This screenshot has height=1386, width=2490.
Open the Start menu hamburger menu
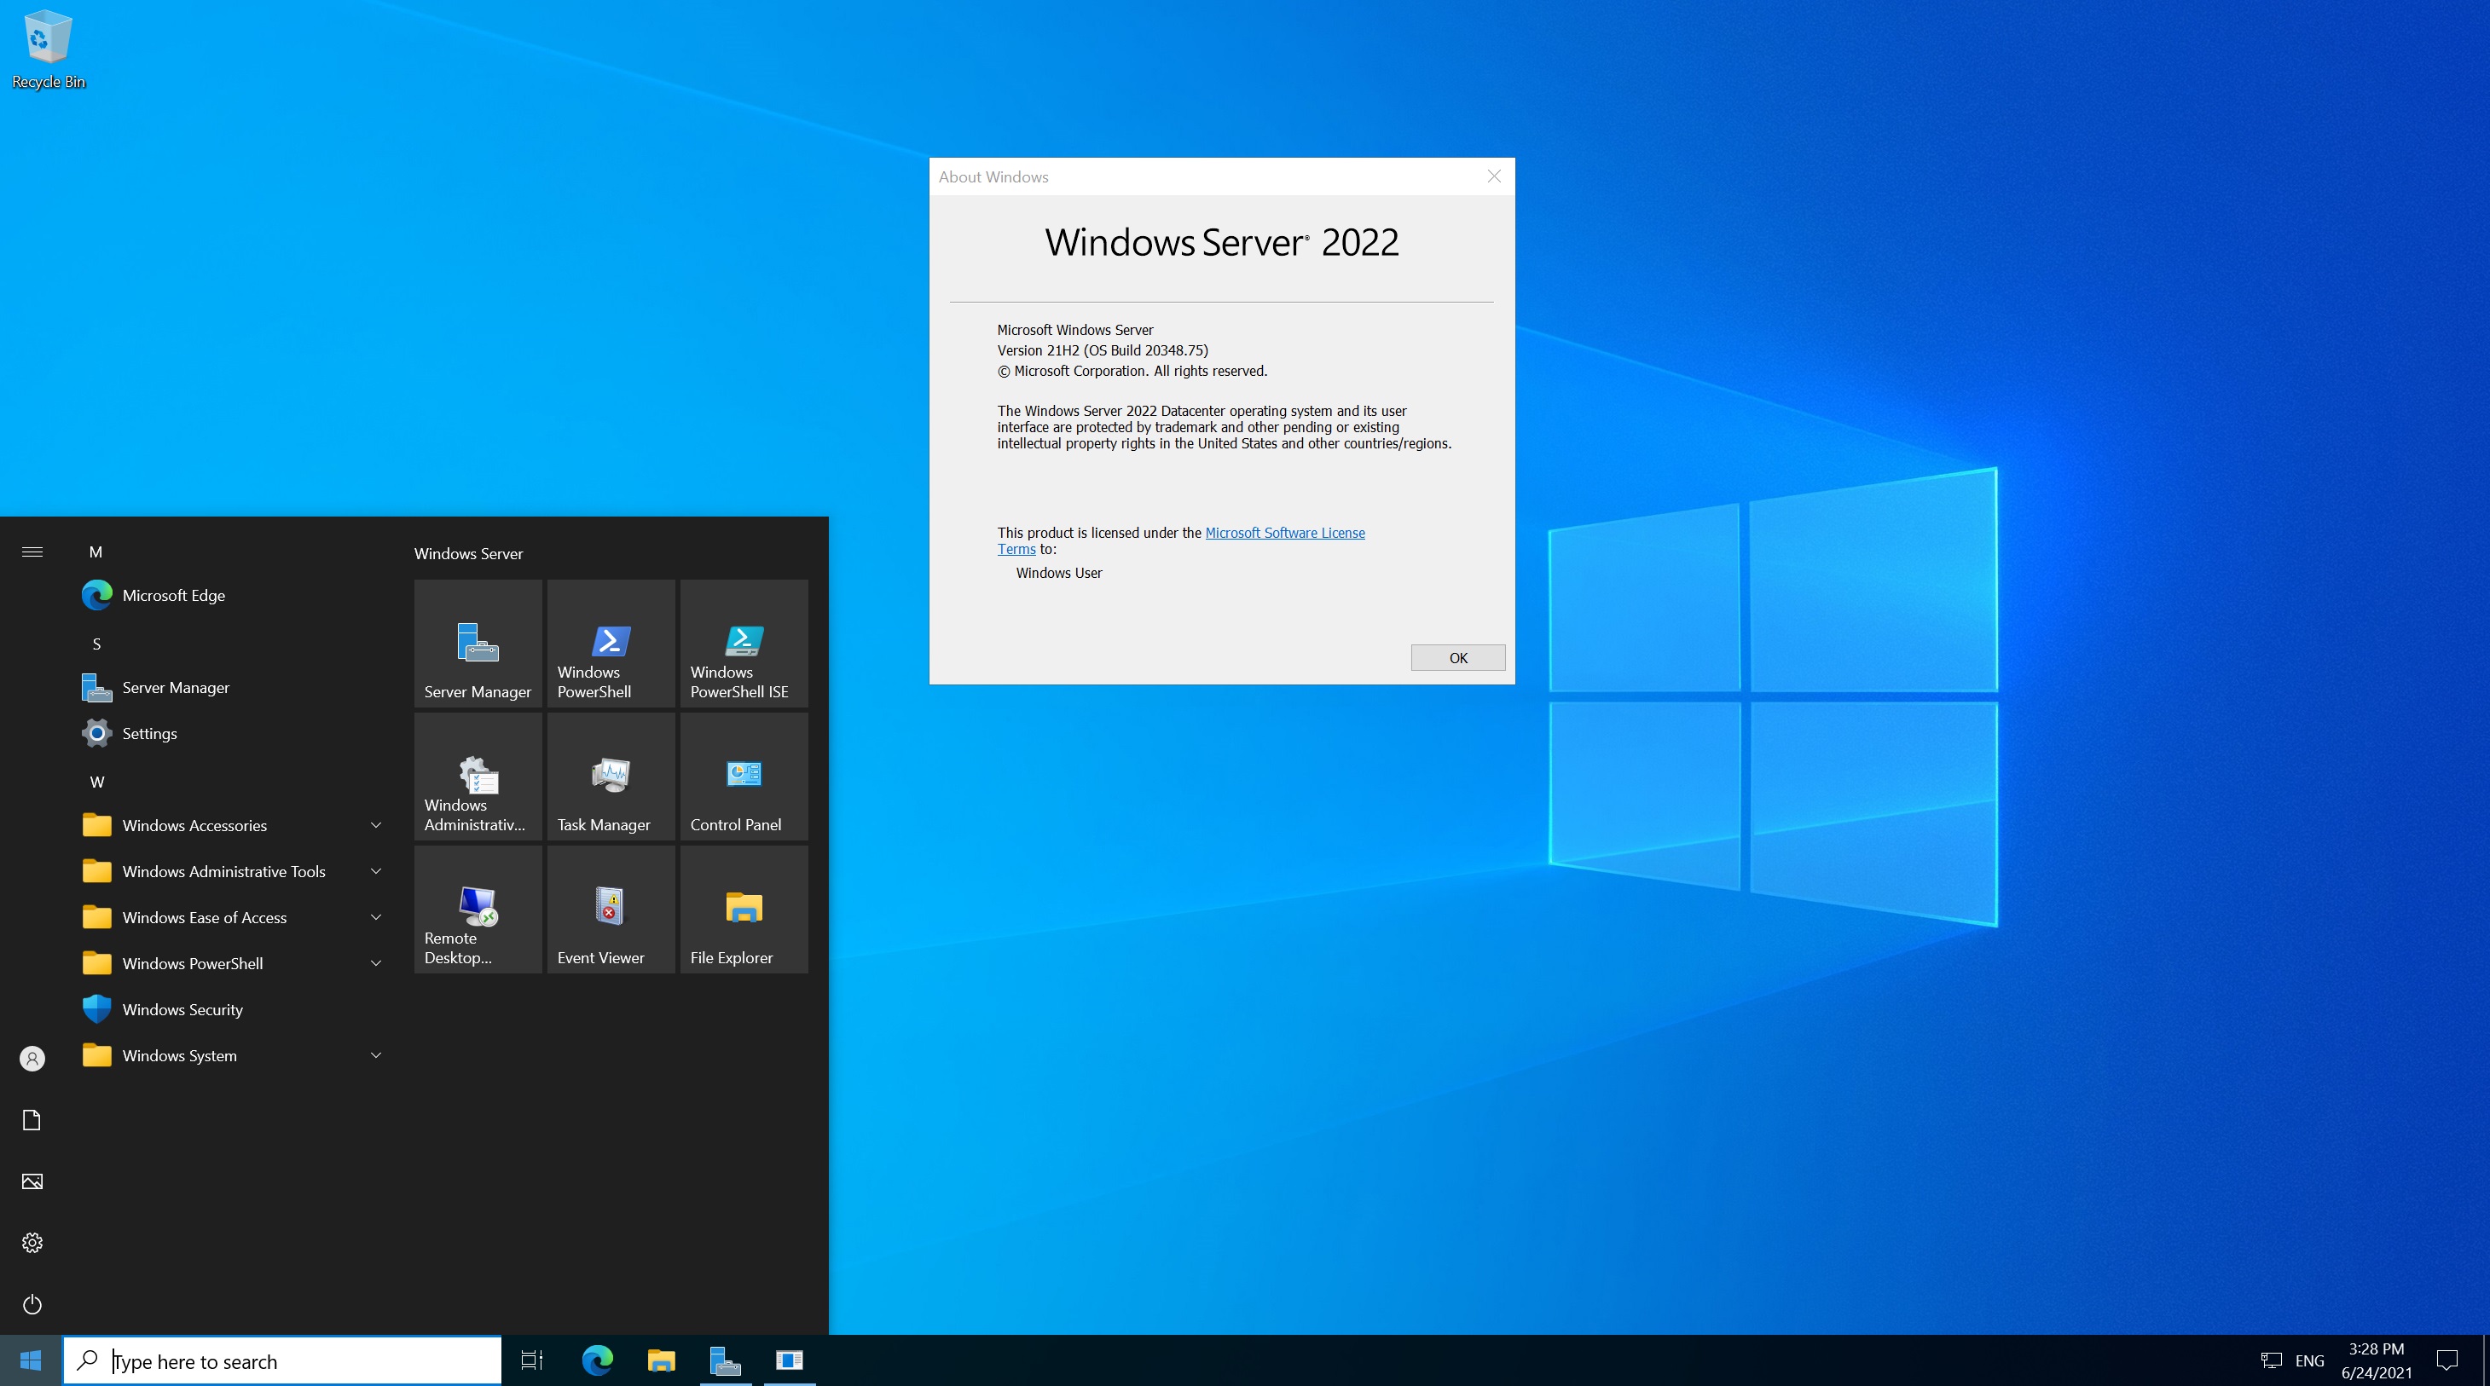point(32,552)
